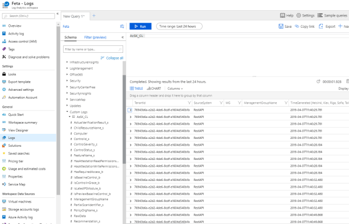Viewport: 349px width, 224px height.
Task: Open Service Map
Action: (16, 184)
